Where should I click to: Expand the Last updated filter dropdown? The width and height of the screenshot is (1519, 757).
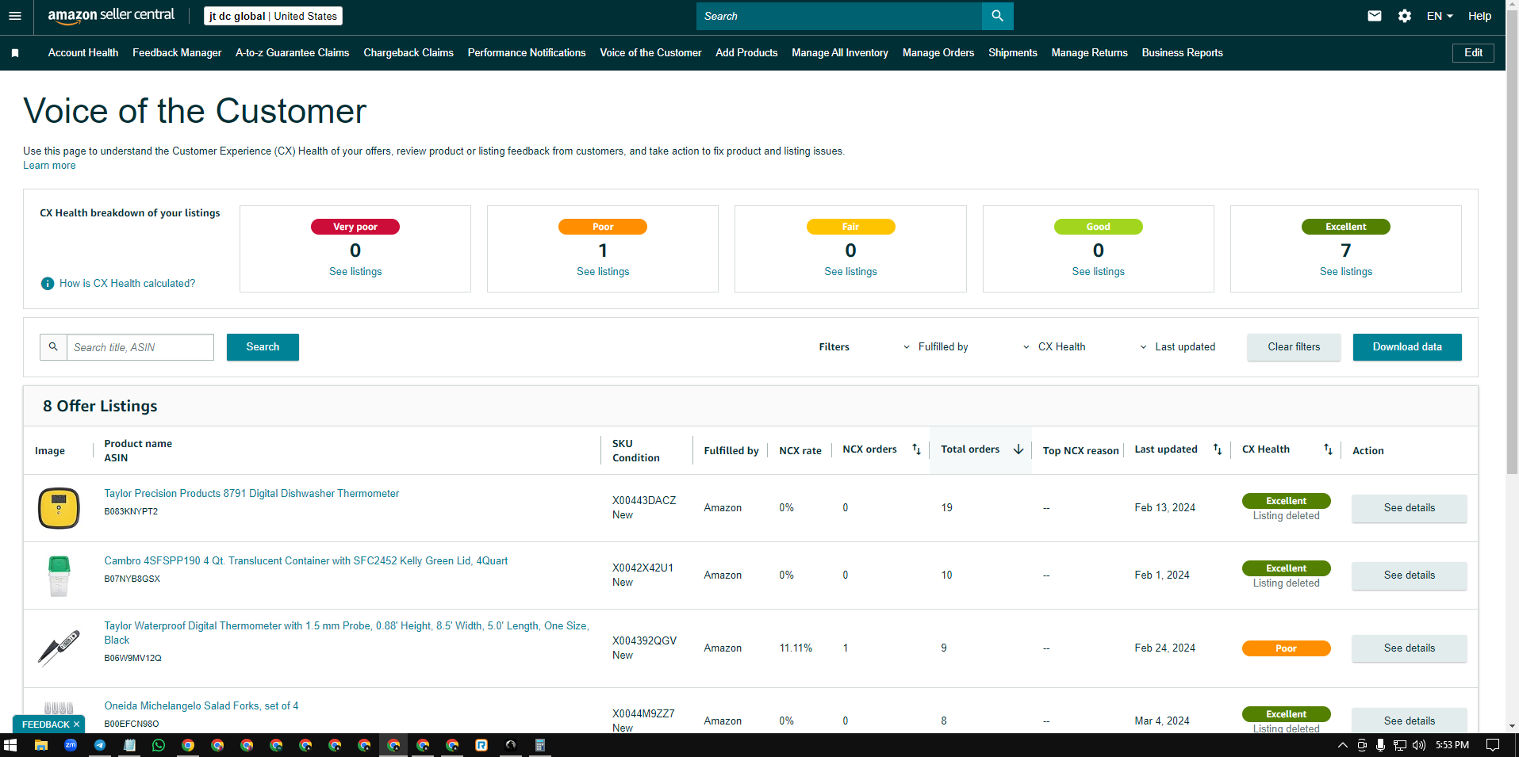1178,347
